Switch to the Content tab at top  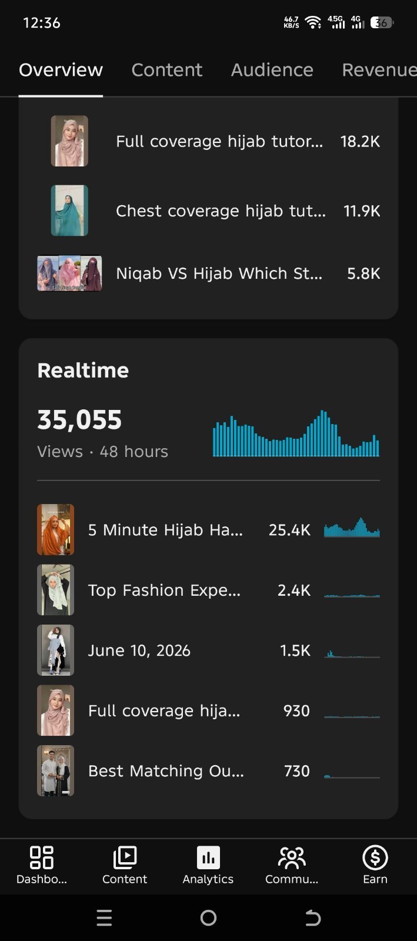[166, 69]
